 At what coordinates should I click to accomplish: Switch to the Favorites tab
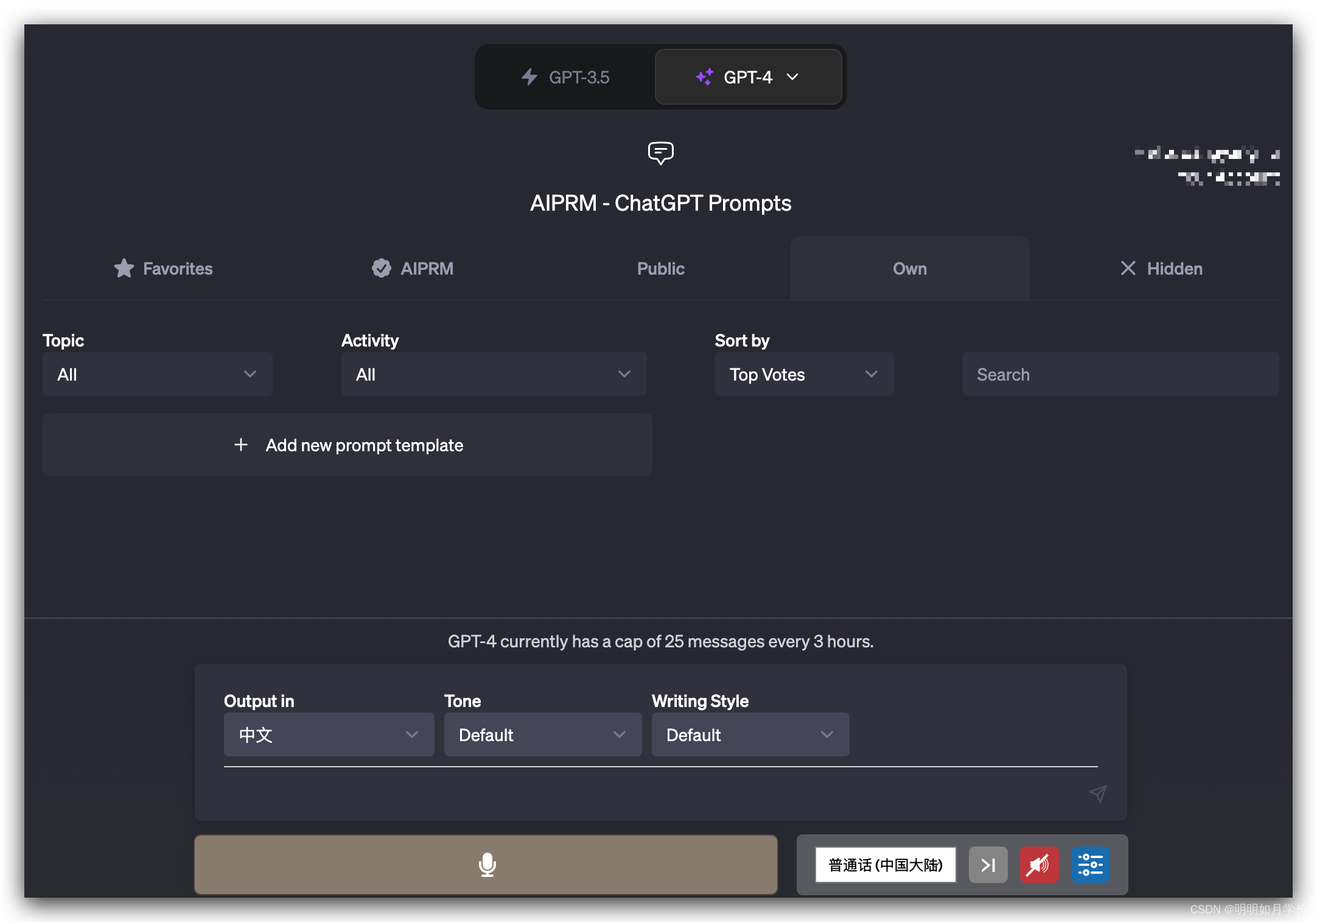click(163, 269)
